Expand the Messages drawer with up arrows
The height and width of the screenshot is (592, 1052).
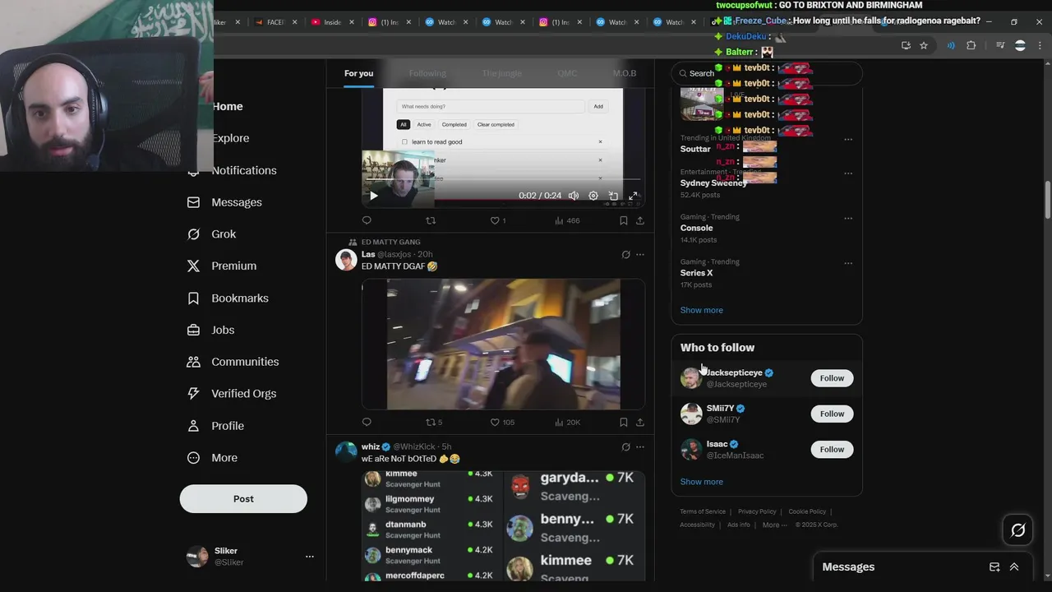pyautogui.click(x=1014, y=567)
